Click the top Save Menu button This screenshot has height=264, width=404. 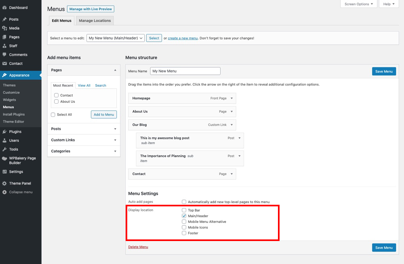coord(384,71)
